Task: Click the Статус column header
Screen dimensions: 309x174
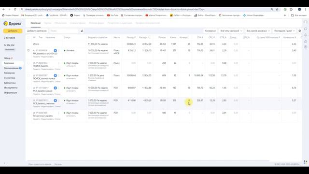Action: pos(67,38)
